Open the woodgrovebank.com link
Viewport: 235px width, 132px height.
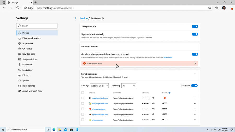click(x=100, y=98)
